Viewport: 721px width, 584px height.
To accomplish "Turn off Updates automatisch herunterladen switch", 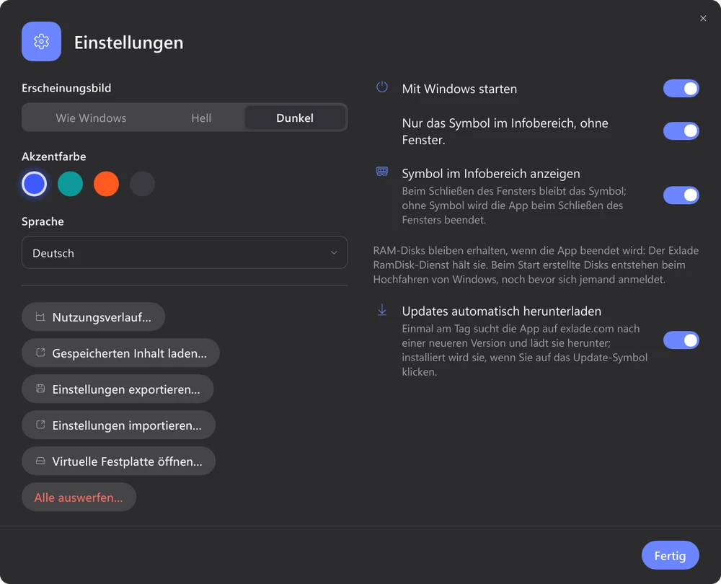I will point(681,340).
